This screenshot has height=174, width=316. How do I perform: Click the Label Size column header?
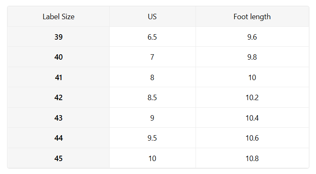click(58, 17)
